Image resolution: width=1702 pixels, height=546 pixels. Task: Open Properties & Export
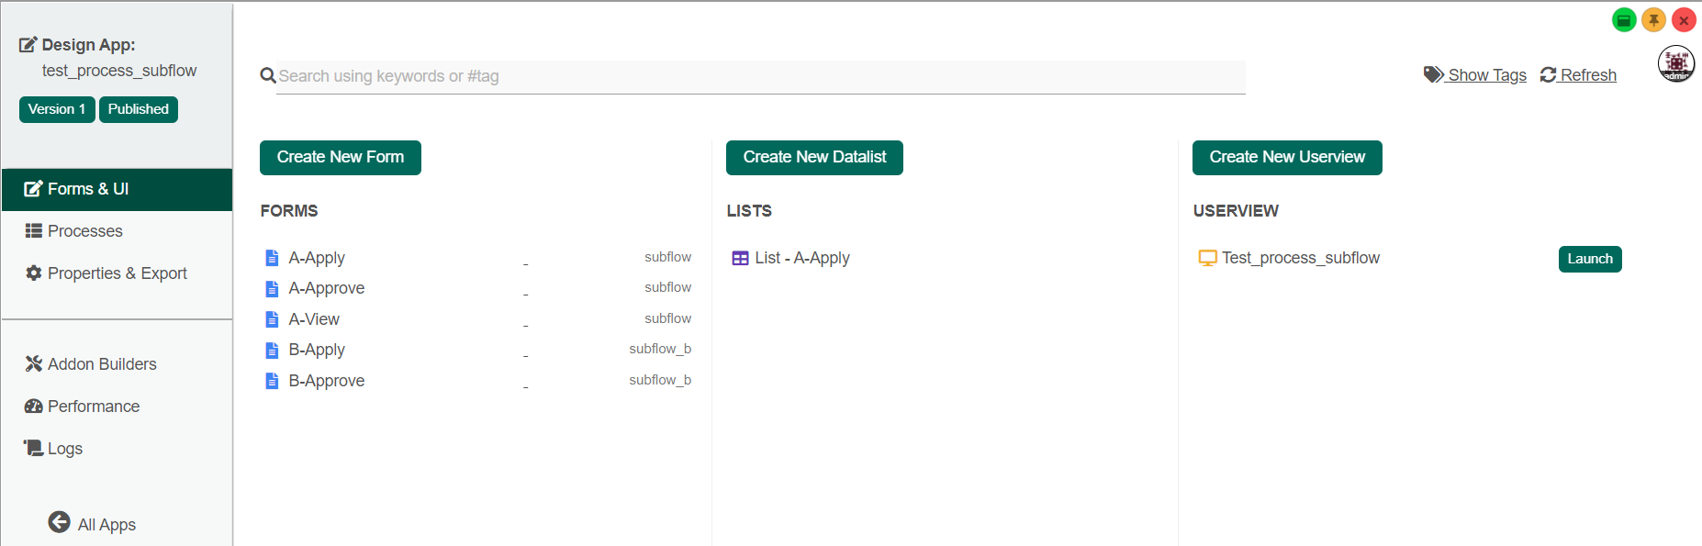(117, 273)
